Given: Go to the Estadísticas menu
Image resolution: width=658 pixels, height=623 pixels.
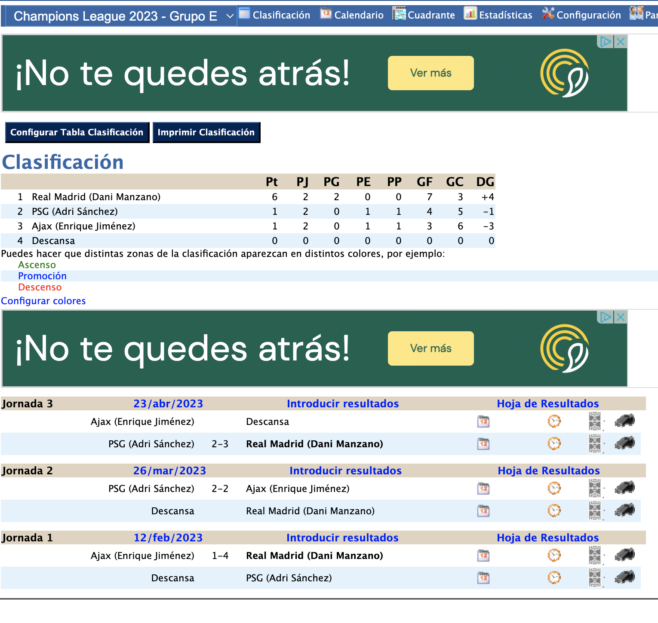Looking at the screenshot, I should tap(498, 15).
